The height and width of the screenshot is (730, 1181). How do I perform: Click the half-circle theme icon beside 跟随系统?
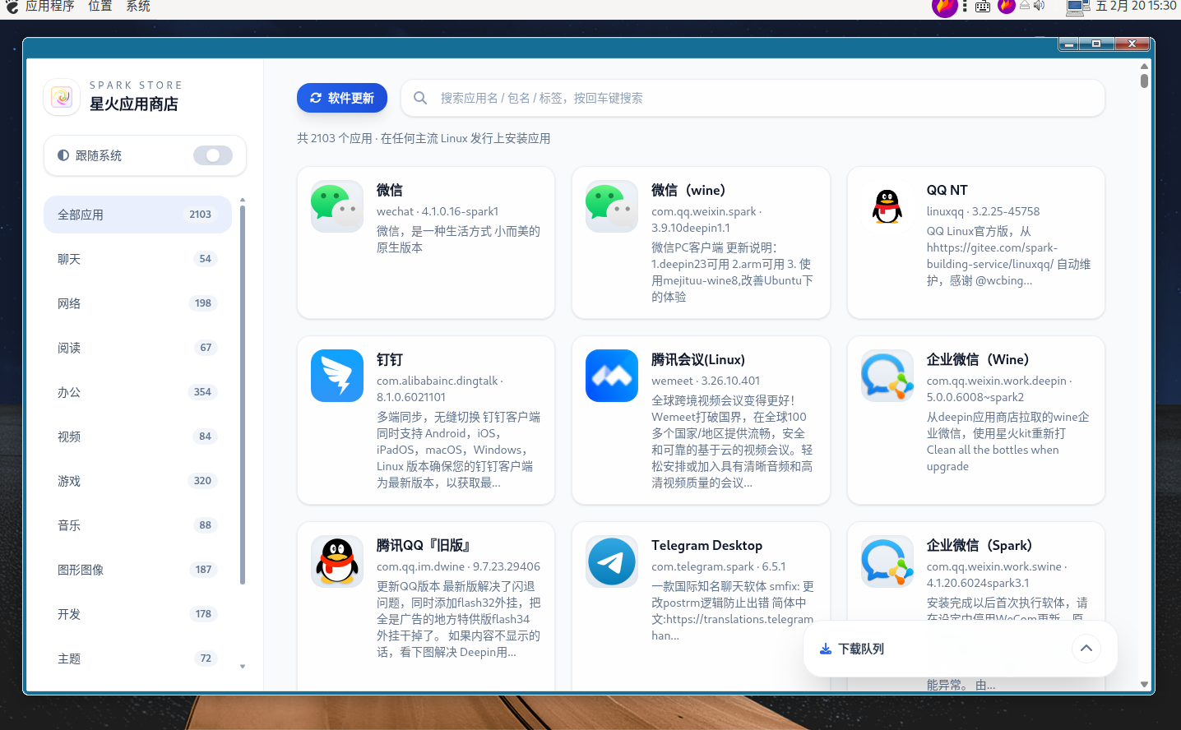(63, 155)
